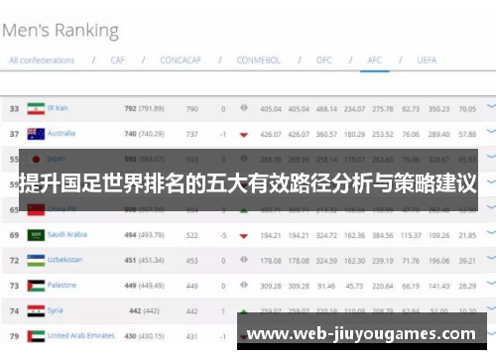496x359 pixels.
Task: Click IR Iran total points 792 (791.89)
Action: coord(144,109)
